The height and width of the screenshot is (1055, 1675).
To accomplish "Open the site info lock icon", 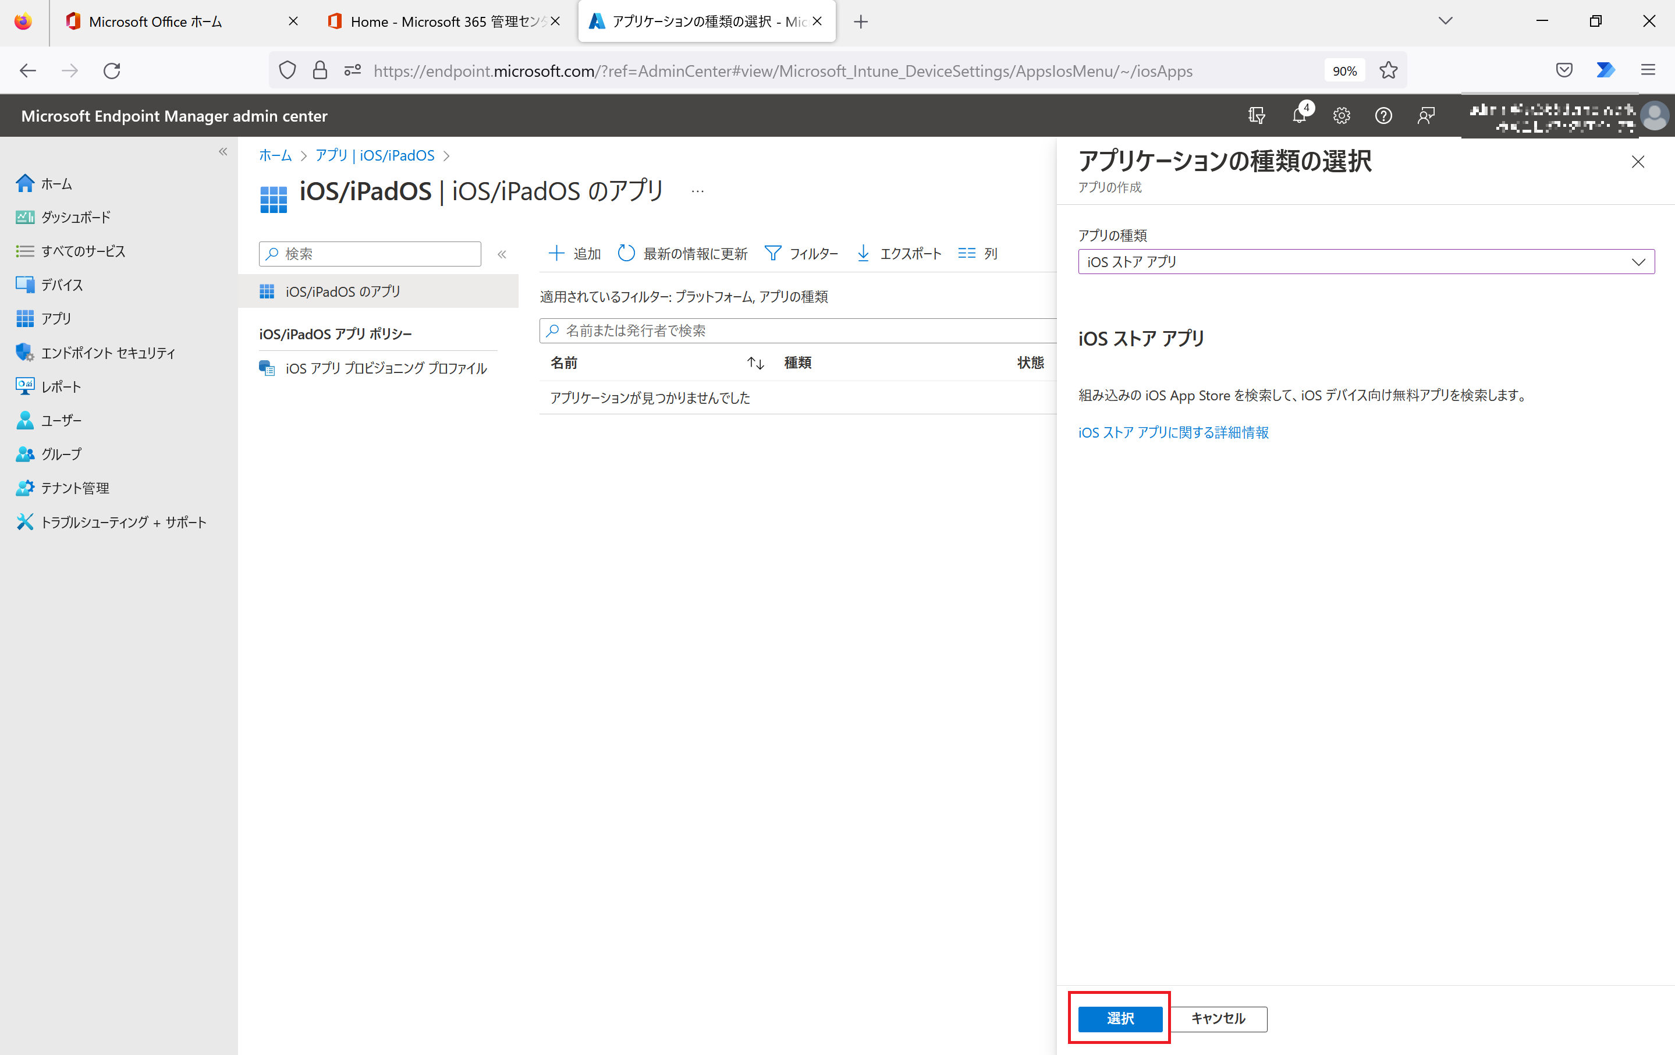I will click(x=320, y=70).
